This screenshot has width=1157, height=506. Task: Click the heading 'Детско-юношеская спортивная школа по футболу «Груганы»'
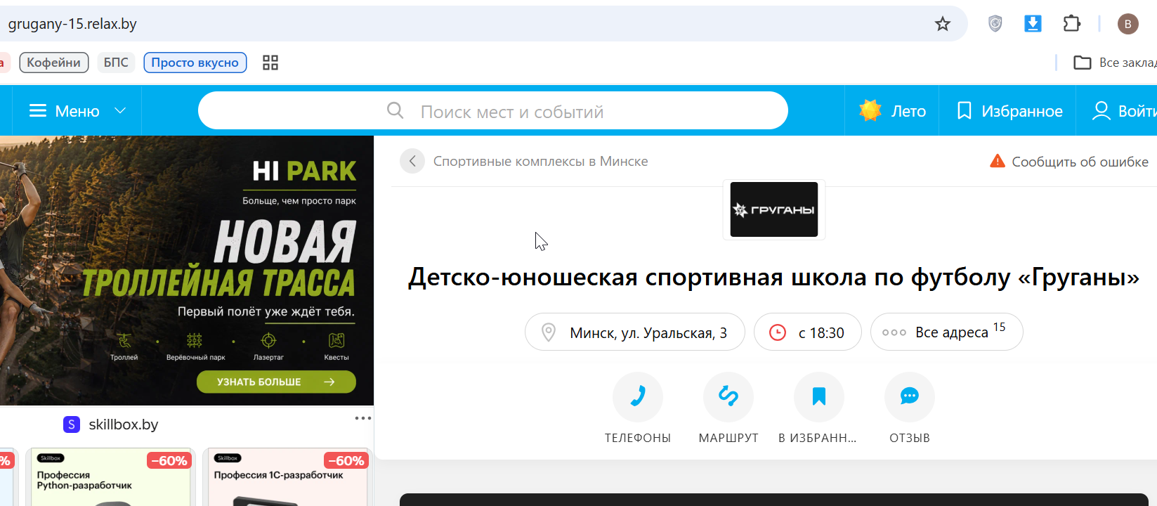point(774,278)
